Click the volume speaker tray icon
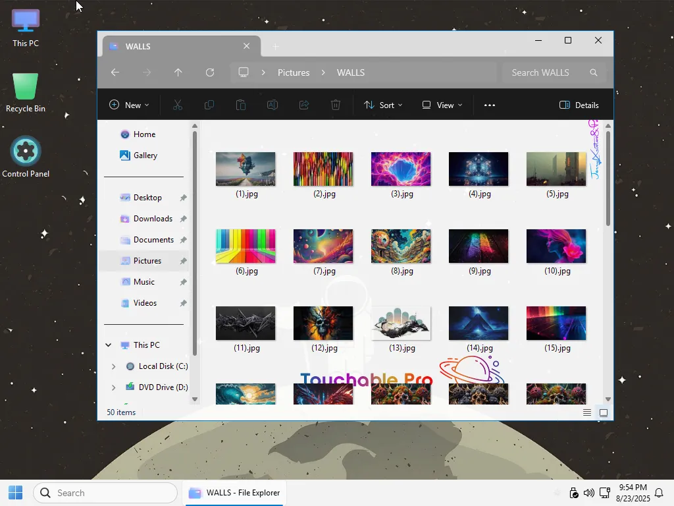 coord(589,493)
